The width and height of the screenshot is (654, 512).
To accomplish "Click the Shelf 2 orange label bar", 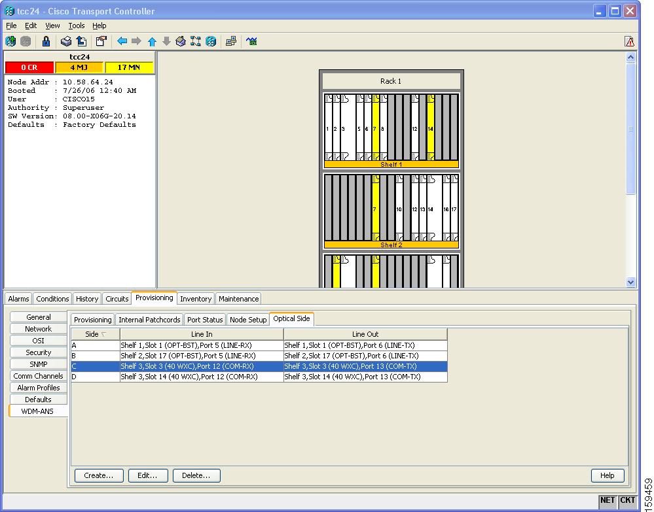I will pyautogui.click(x=391, y=245).
